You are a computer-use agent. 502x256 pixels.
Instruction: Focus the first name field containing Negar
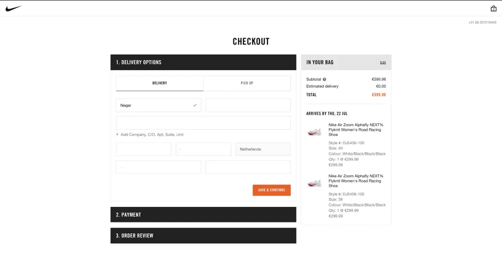pos(159,105)
